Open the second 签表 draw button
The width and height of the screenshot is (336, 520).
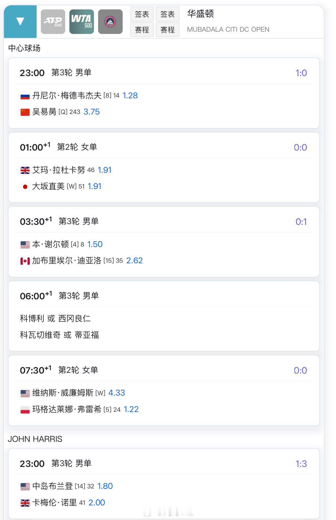tap(167, 14)
